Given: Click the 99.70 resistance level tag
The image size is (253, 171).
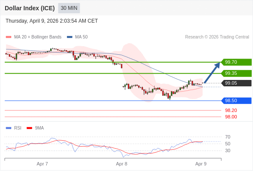Looking at the screenshot, I should pos(236,62).
